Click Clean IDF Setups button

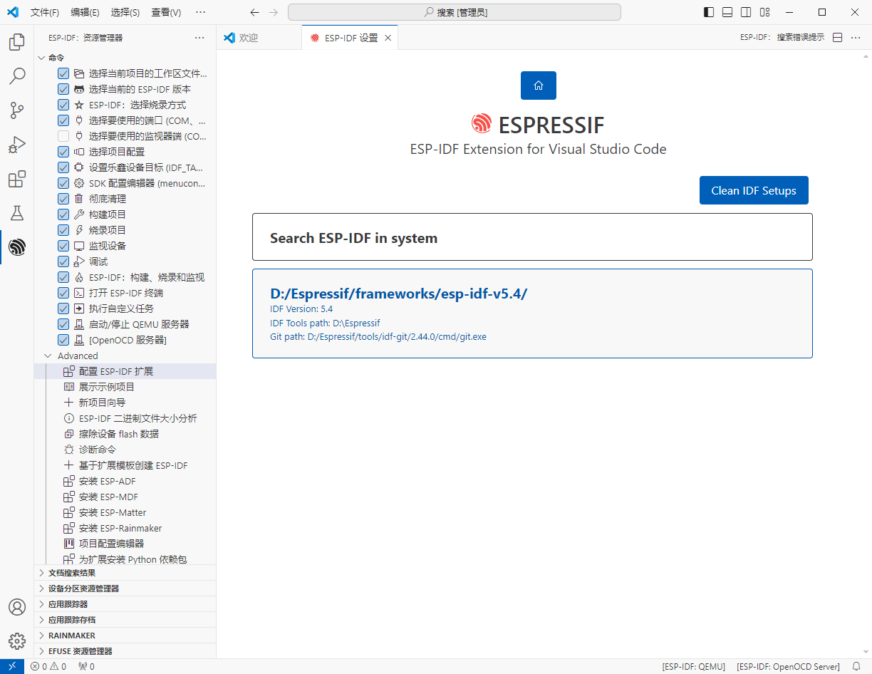pyautogui.click(x=754, y=190)
